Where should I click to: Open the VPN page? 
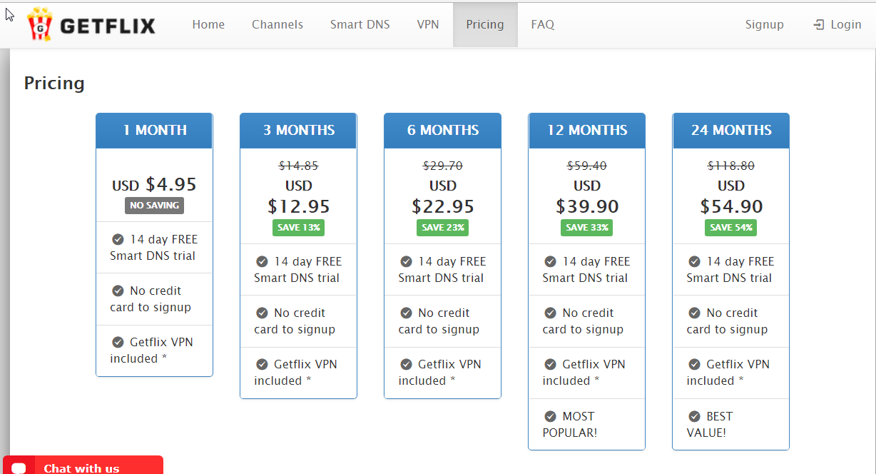pyautogui.click(x=428, y=24)
